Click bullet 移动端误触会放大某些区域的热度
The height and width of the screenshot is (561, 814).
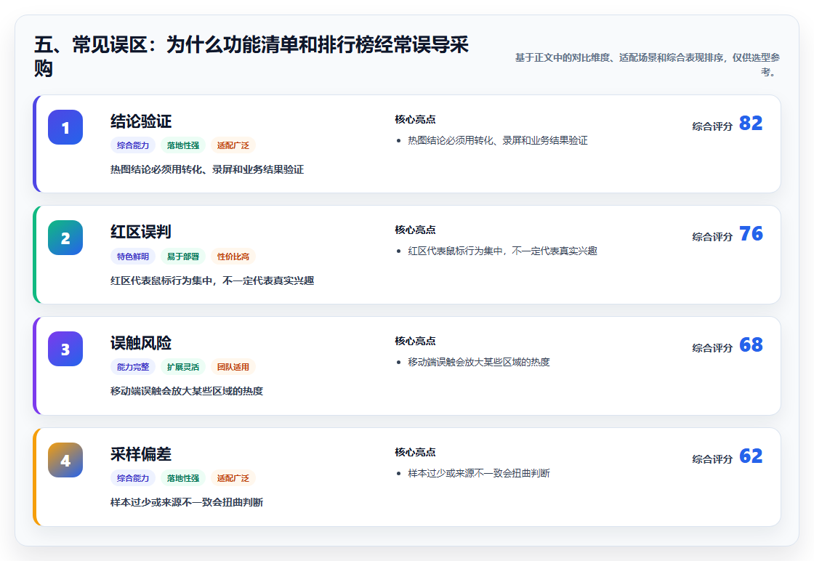click(479, 362)
